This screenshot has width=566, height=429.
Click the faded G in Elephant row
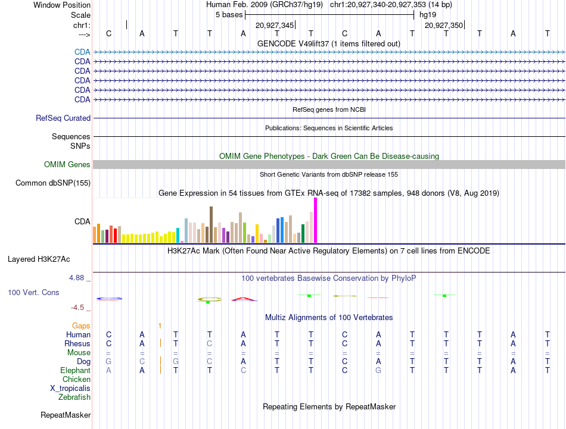[x=378, y=371]
